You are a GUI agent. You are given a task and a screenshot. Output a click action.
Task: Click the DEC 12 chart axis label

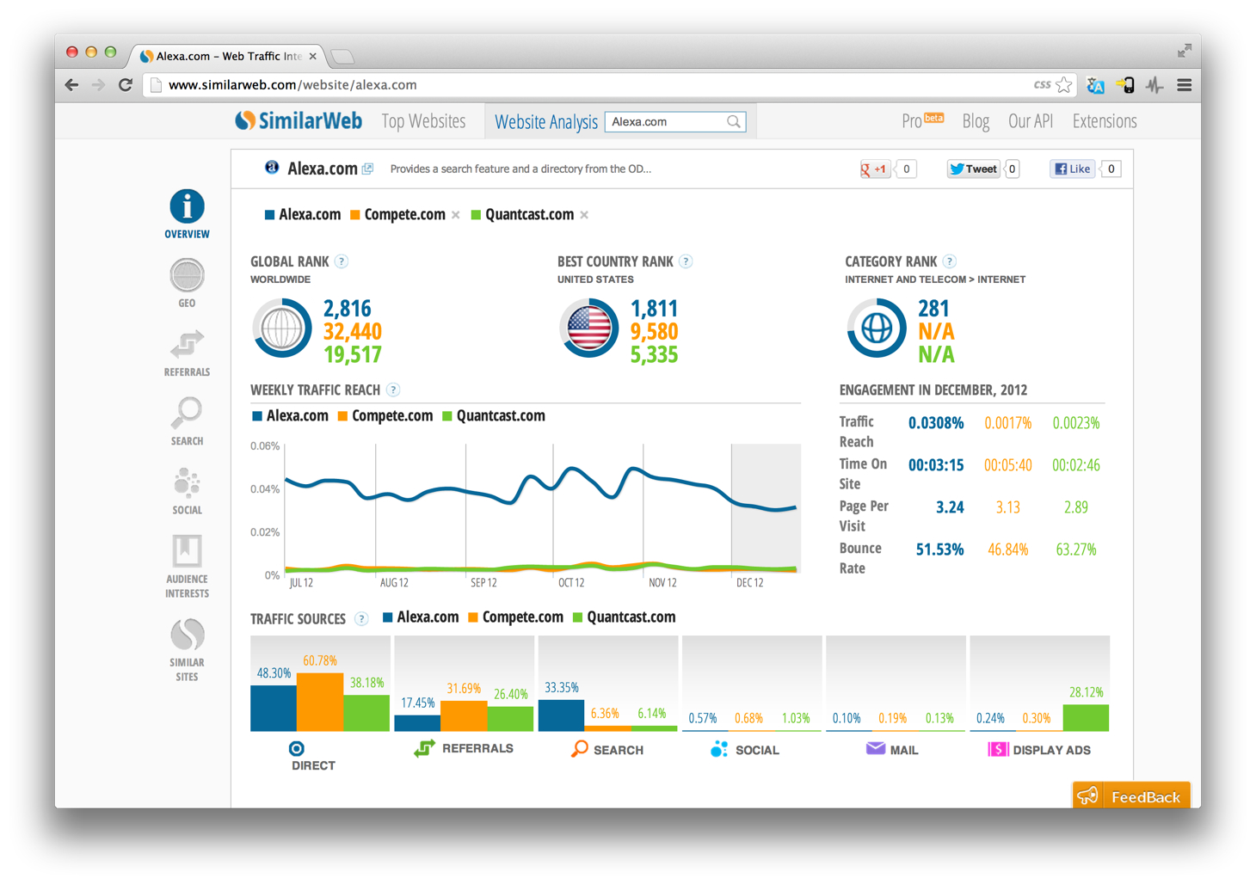749,583
